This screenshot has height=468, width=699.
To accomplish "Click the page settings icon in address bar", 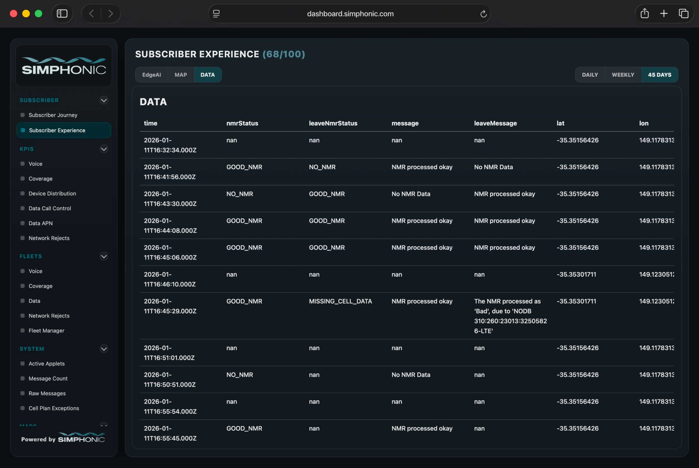I will [x=216, y=14].
